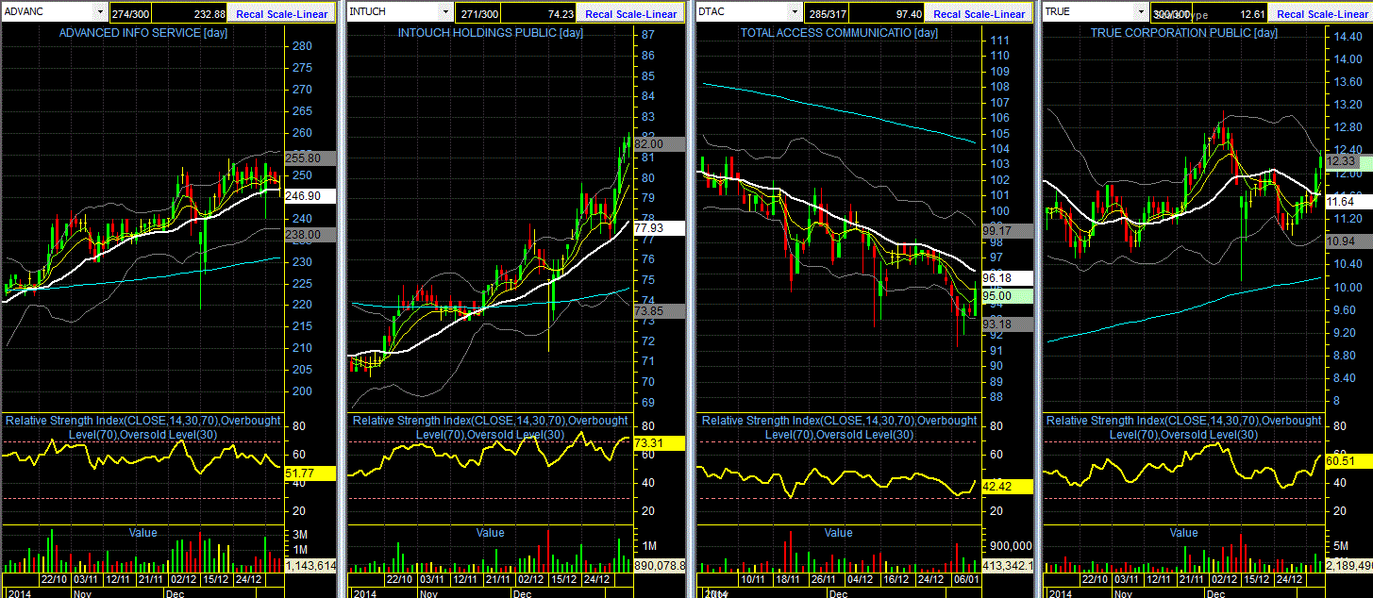Open the TRUE symbol dropdown
Screen dimensions: 1373x598
1142,12
